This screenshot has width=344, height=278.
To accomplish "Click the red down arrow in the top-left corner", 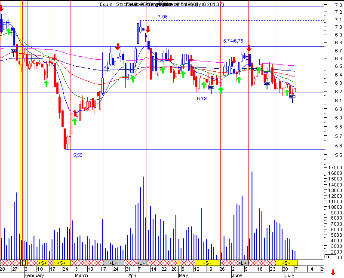I will coord(1,8).
